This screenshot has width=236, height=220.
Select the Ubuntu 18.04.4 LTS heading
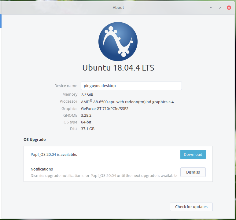[118, 68]
